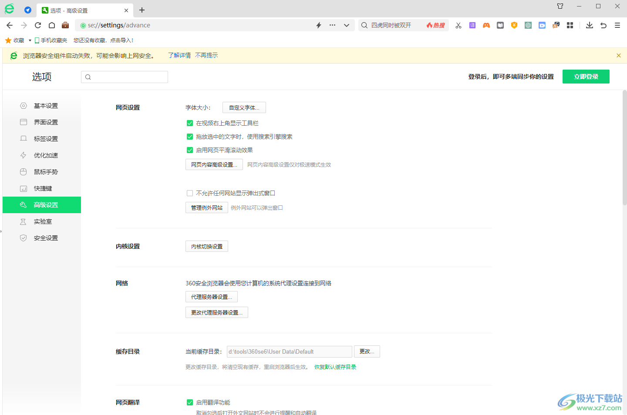This screenshot has width=627, height=415.
Task: Open the hamburger main menu
Action: click(617, 25)
